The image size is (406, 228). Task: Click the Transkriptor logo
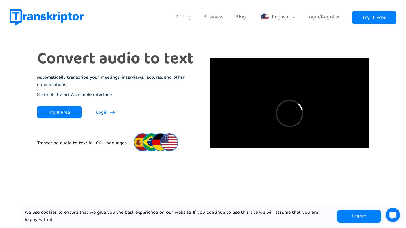47,17
